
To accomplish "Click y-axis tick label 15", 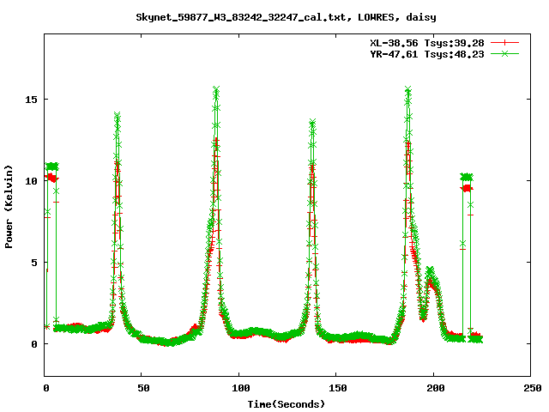I will (31, 100).
